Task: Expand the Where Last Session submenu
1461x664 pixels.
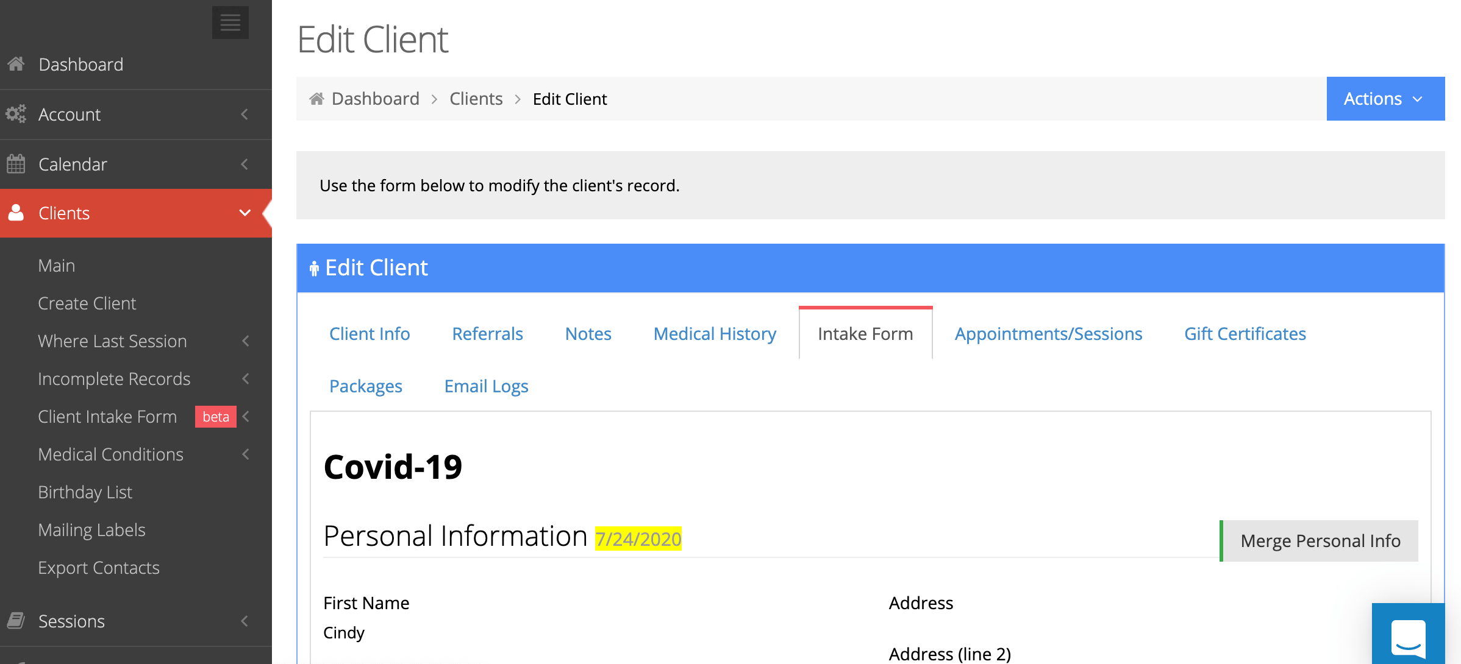Action: [245, 341]
